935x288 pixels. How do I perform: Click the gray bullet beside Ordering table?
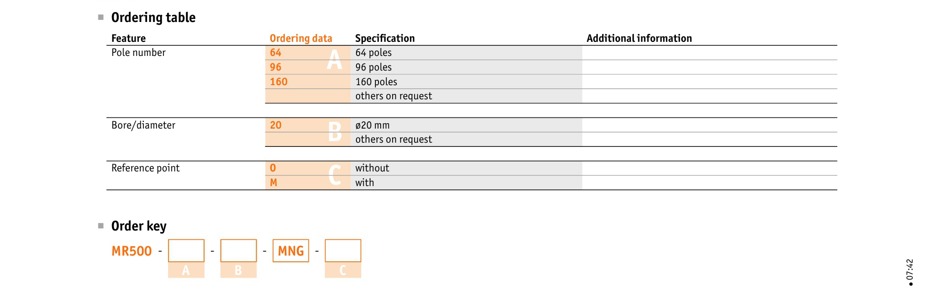click(x=101, y=17)
